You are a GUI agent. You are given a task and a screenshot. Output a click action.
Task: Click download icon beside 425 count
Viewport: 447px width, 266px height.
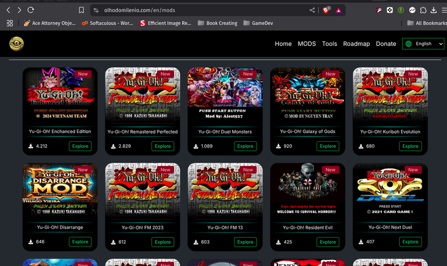278,242
